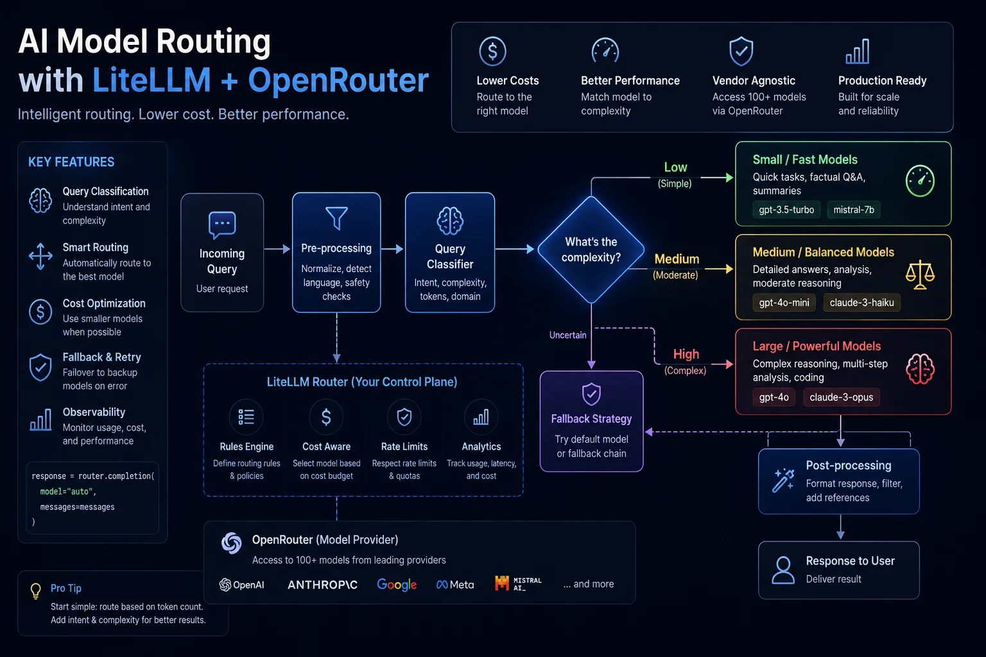Screen dimensions: 986x657
Task: Click the Lower Costs dollar icon
Action: [492, 51]
